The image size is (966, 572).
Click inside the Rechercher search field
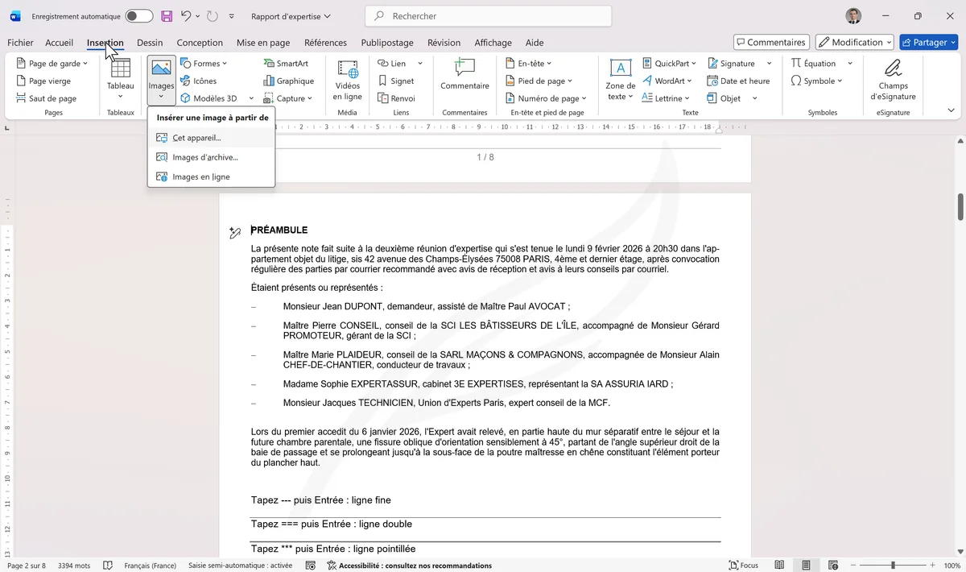point(487,15)
